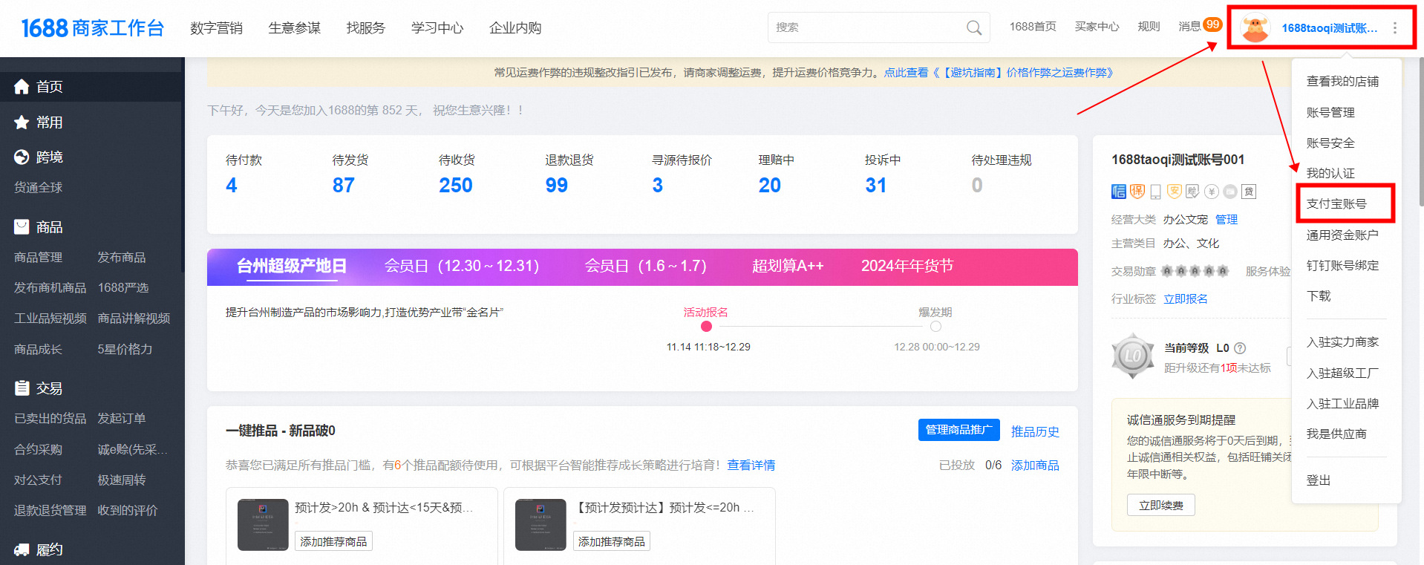Click the home icon beside 首页
This screenshot has width=1424, height=565.
point(22,87)
